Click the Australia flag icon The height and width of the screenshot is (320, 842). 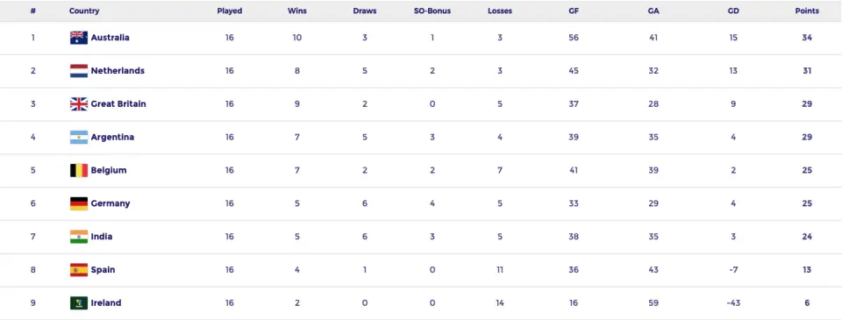78,38
